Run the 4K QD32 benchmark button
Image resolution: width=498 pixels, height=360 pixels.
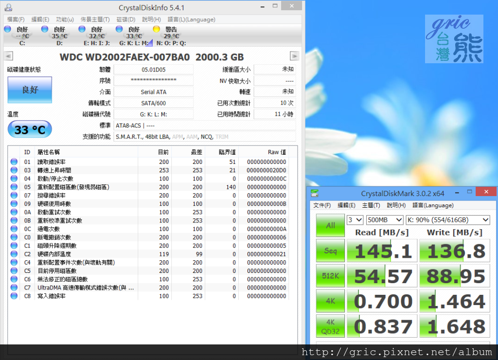coord(330,326)
